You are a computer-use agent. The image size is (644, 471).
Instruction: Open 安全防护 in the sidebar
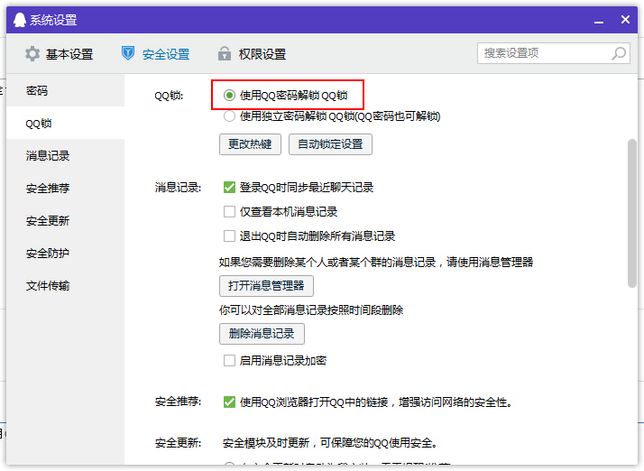tap(65, 254)
